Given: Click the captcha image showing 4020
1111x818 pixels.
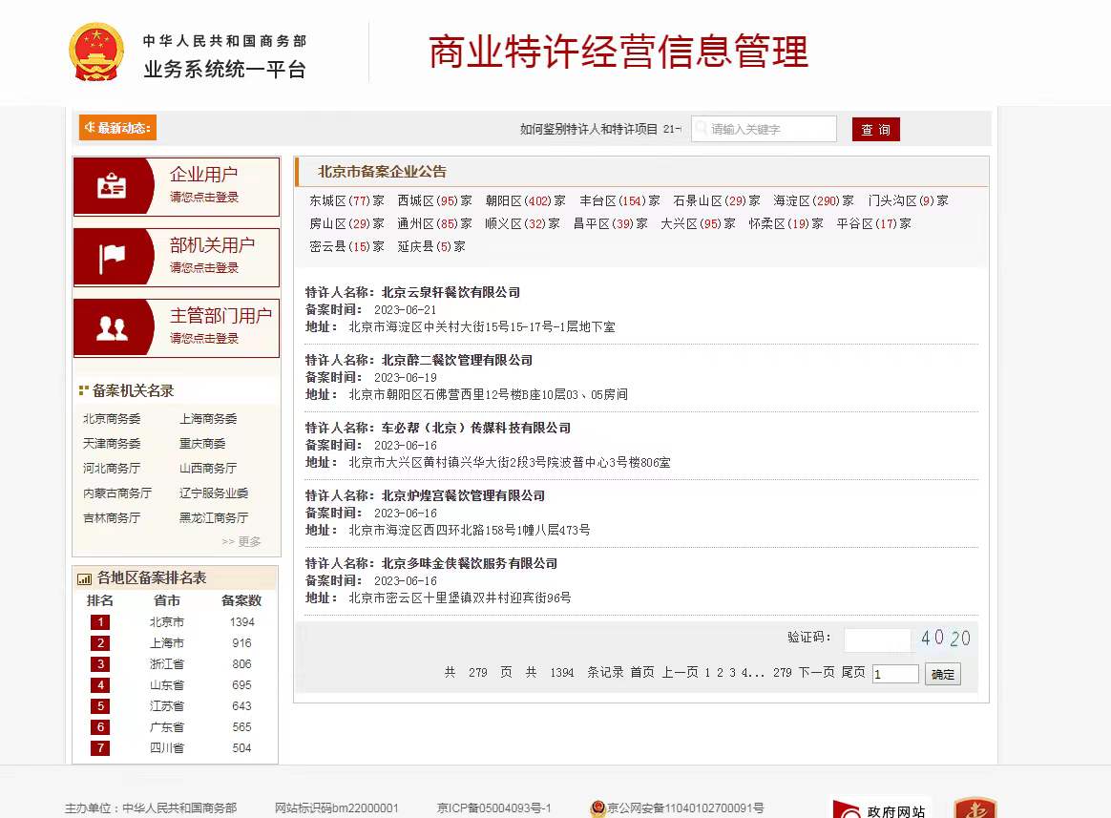Looking at the screenshot, I should 945,639.
